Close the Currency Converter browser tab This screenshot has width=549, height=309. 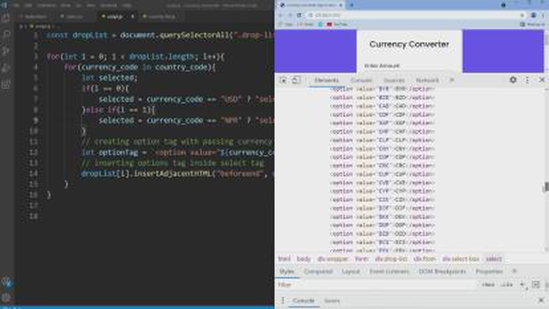341,5
